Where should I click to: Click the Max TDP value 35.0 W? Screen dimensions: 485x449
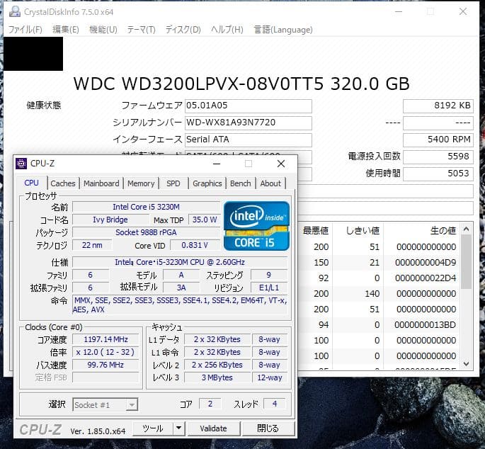point(205,220)
